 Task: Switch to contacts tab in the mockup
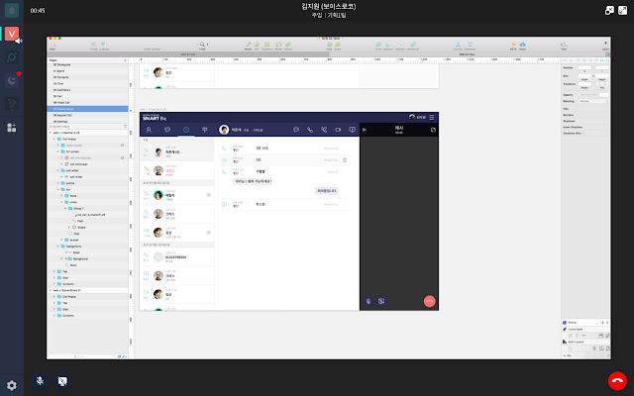(x=149, y=130)
